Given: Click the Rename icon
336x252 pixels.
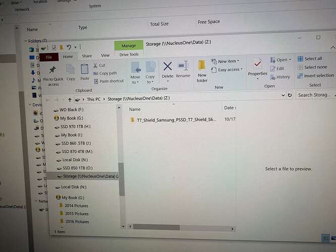Looking at the screenshot, I should (183, 66).
